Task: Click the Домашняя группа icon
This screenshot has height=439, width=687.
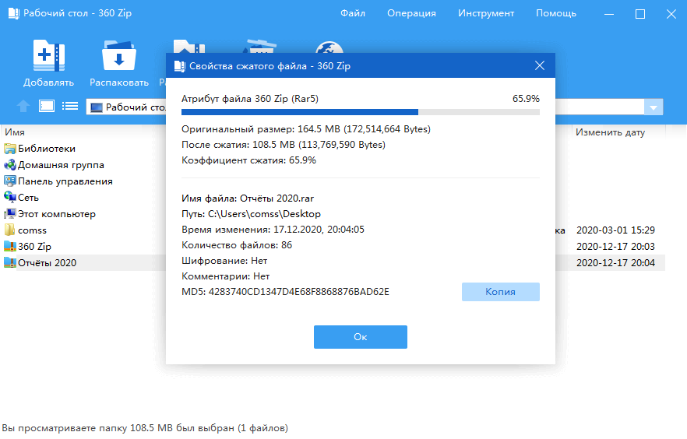Action: pos(9,165)
